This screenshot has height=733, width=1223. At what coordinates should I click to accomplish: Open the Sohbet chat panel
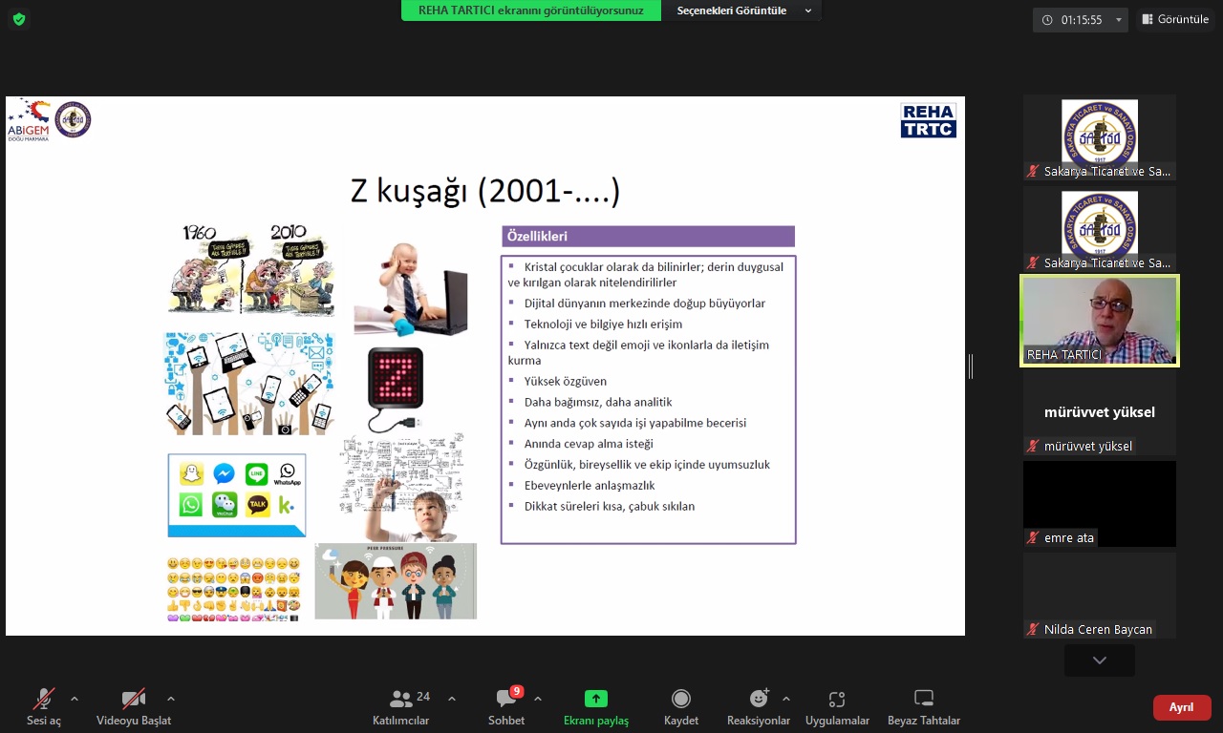(506, 707)
